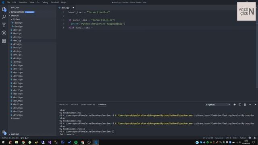Open the Search view in activity bar

(4, 17)
